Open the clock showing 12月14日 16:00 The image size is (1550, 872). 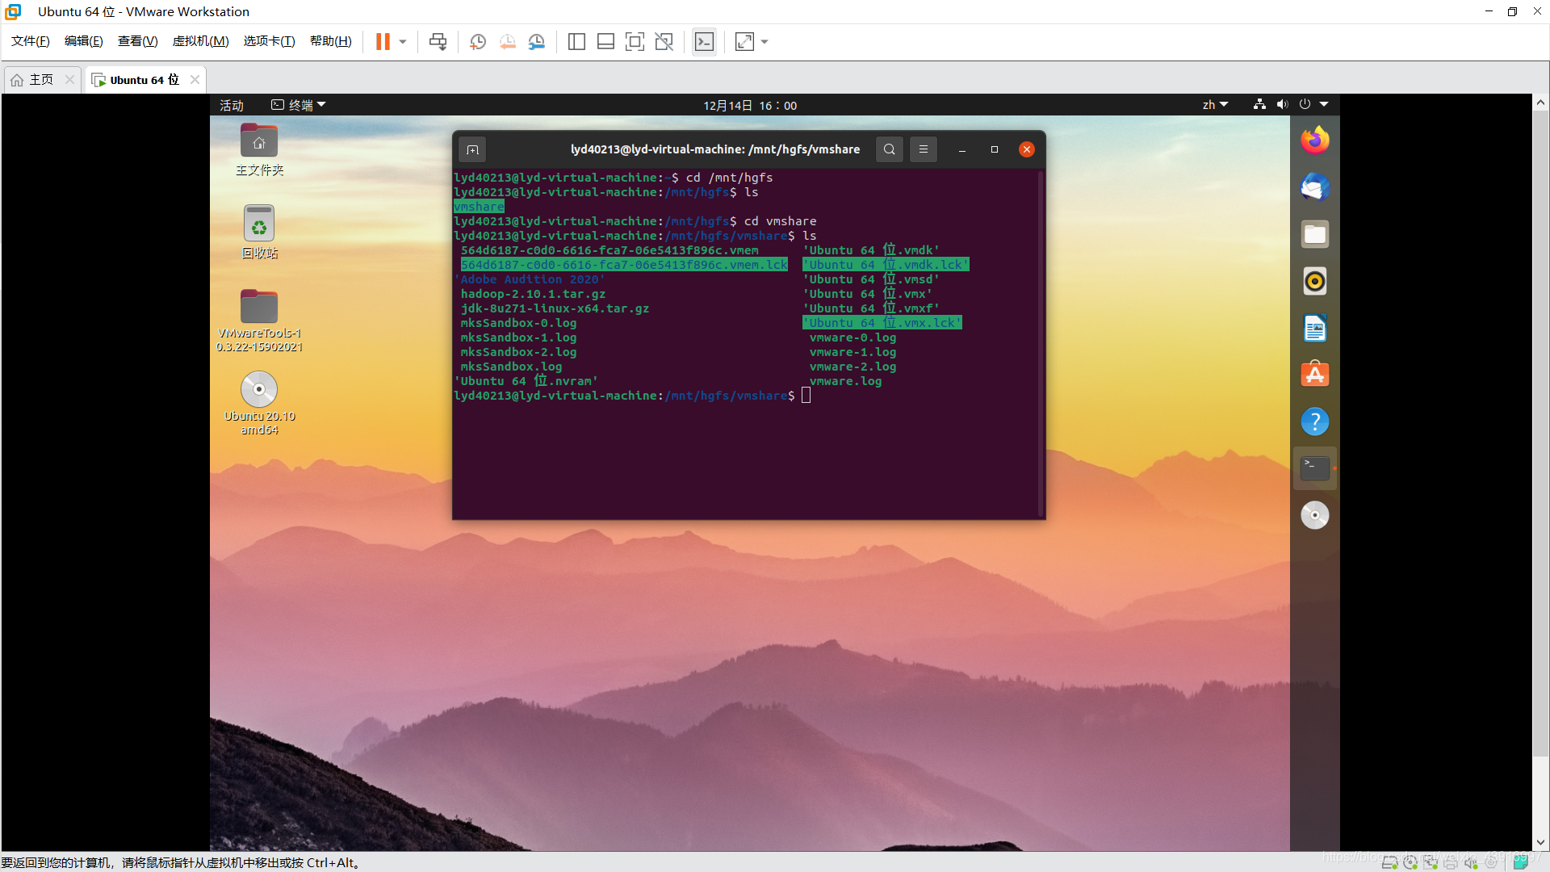click(x=750, y=105)
